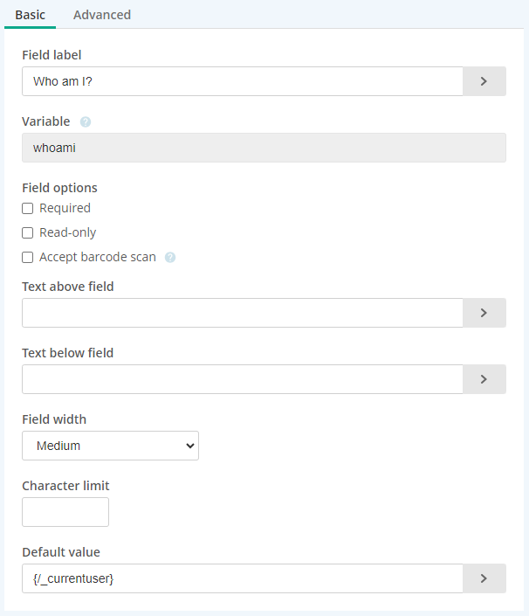This screenshot has width=529, height=616.
Task: Select the Basic tab
Action: [x=31, y=15]
